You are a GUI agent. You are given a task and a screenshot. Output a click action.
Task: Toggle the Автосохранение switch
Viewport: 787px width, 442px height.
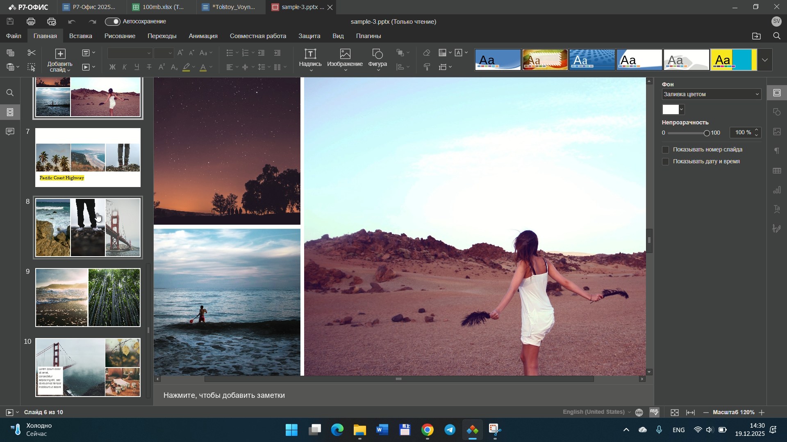coord(113,22)
